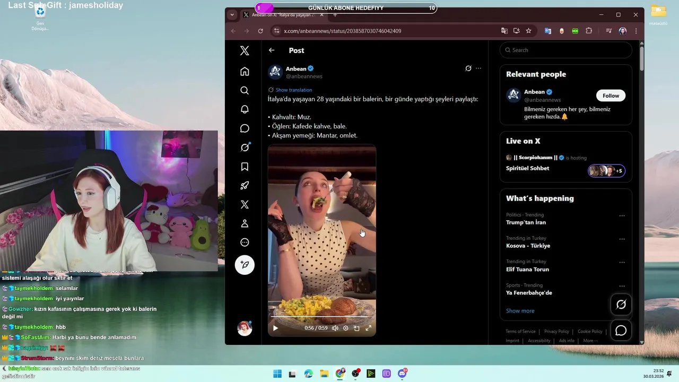
Task: Open Notifications bell in sidebar
Action: coord(245,109)
